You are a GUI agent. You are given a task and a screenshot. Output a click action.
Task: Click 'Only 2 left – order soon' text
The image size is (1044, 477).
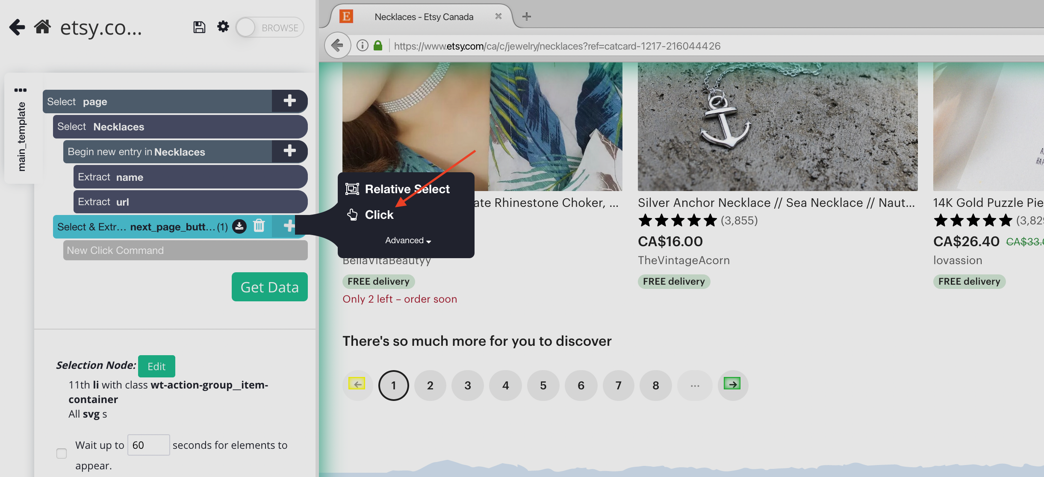point(399,299)
